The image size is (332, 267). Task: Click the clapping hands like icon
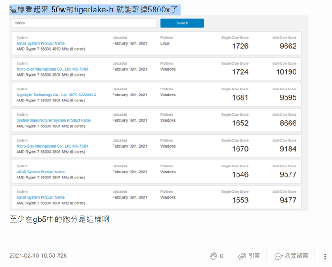213,256
